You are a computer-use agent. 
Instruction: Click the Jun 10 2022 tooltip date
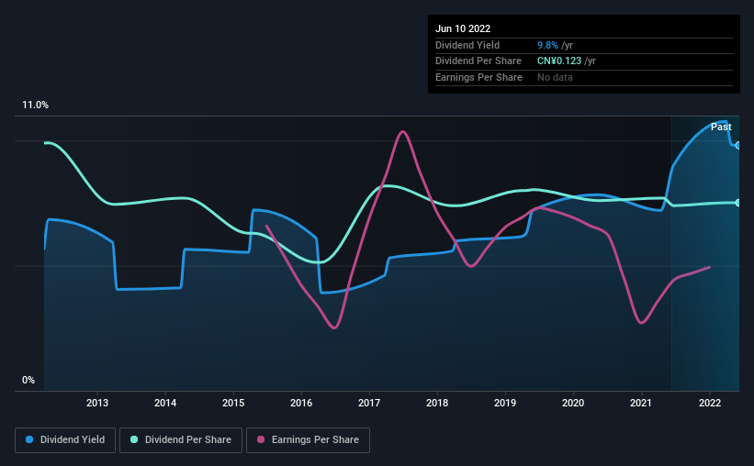coord(463,28)
